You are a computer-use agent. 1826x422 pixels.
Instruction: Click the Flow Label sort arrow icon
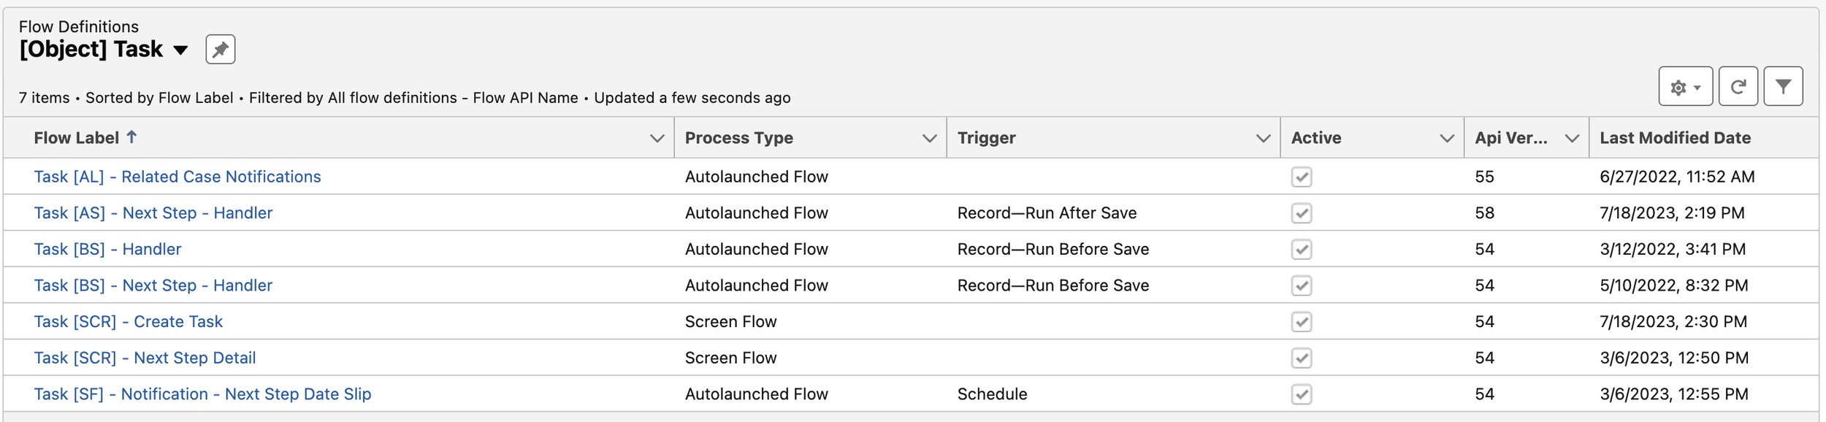tap(131, 137)
